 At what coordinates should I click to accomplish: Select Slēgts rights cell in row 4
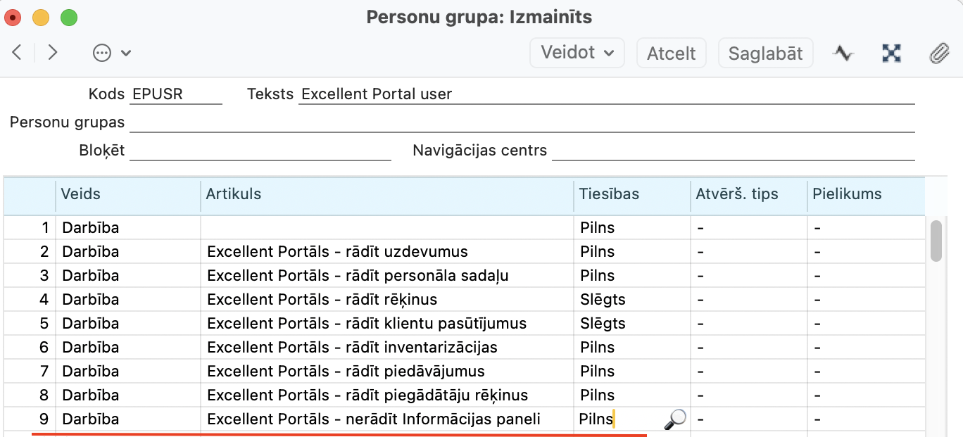coord(603,300)
